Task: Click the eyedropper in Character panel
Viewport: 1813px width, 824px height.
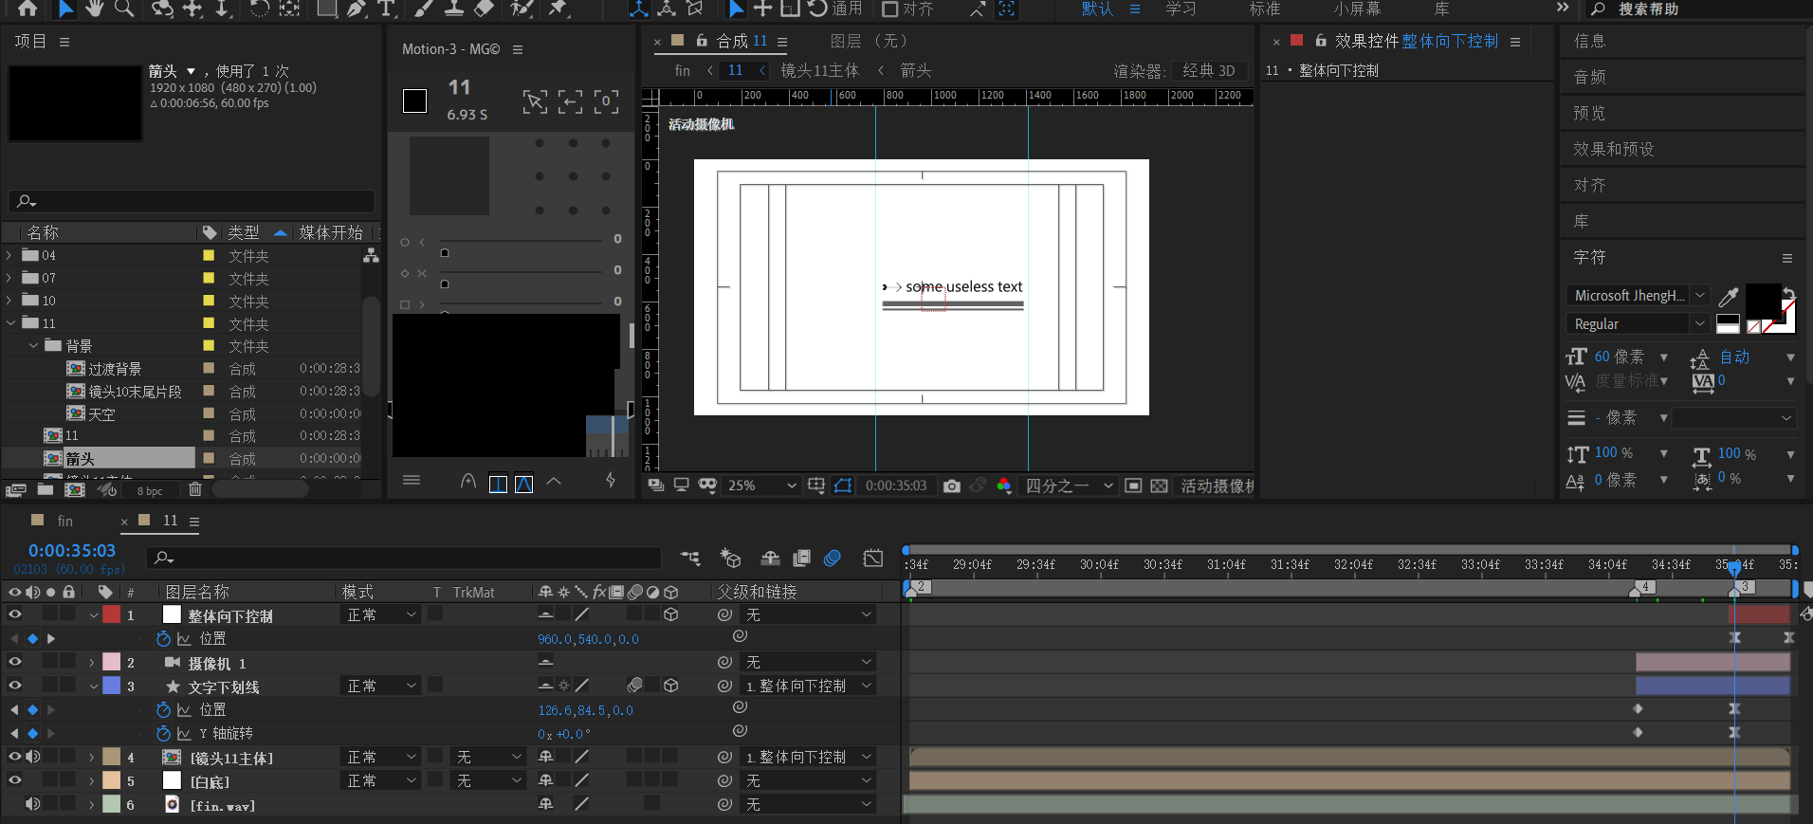Action: pos(1729,297)
